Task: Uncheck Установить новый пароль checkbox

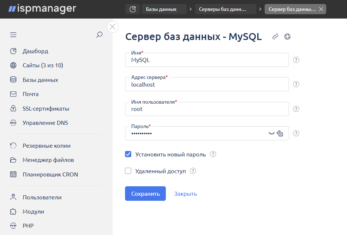Action: pos(128,154)
